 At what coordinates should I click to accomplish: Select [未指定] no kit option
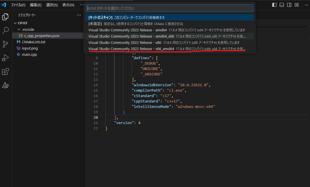point(170,24)
